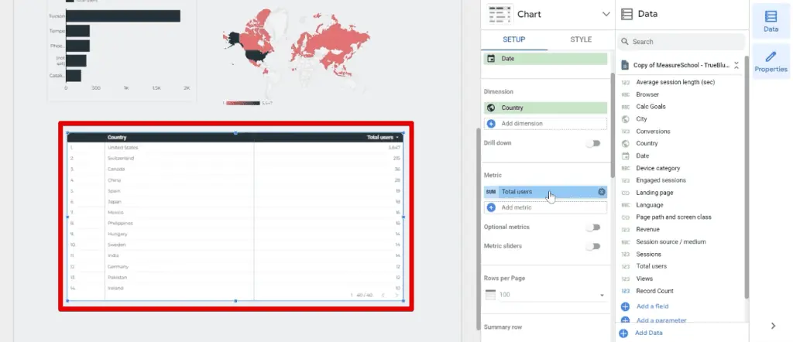The height and width of the screenshot is (342, 793).
Task: Remove Total users metric with X icon
Action: (x=601, y=192)
